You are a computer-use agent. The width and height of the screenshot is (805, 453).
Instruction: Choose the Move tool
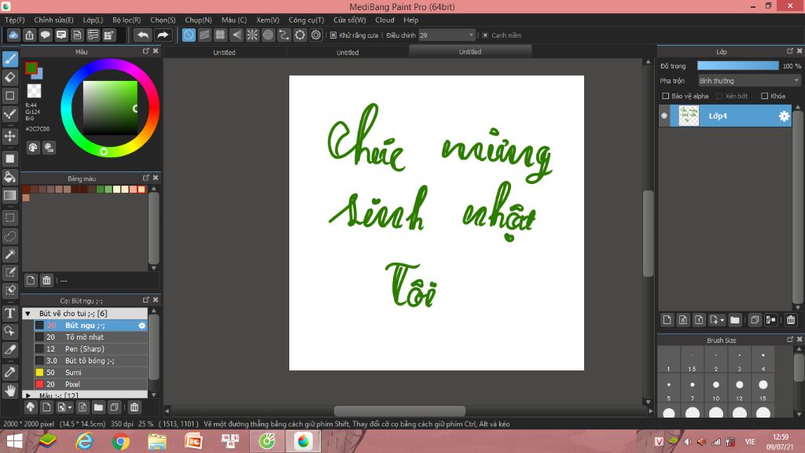[10, 136]
